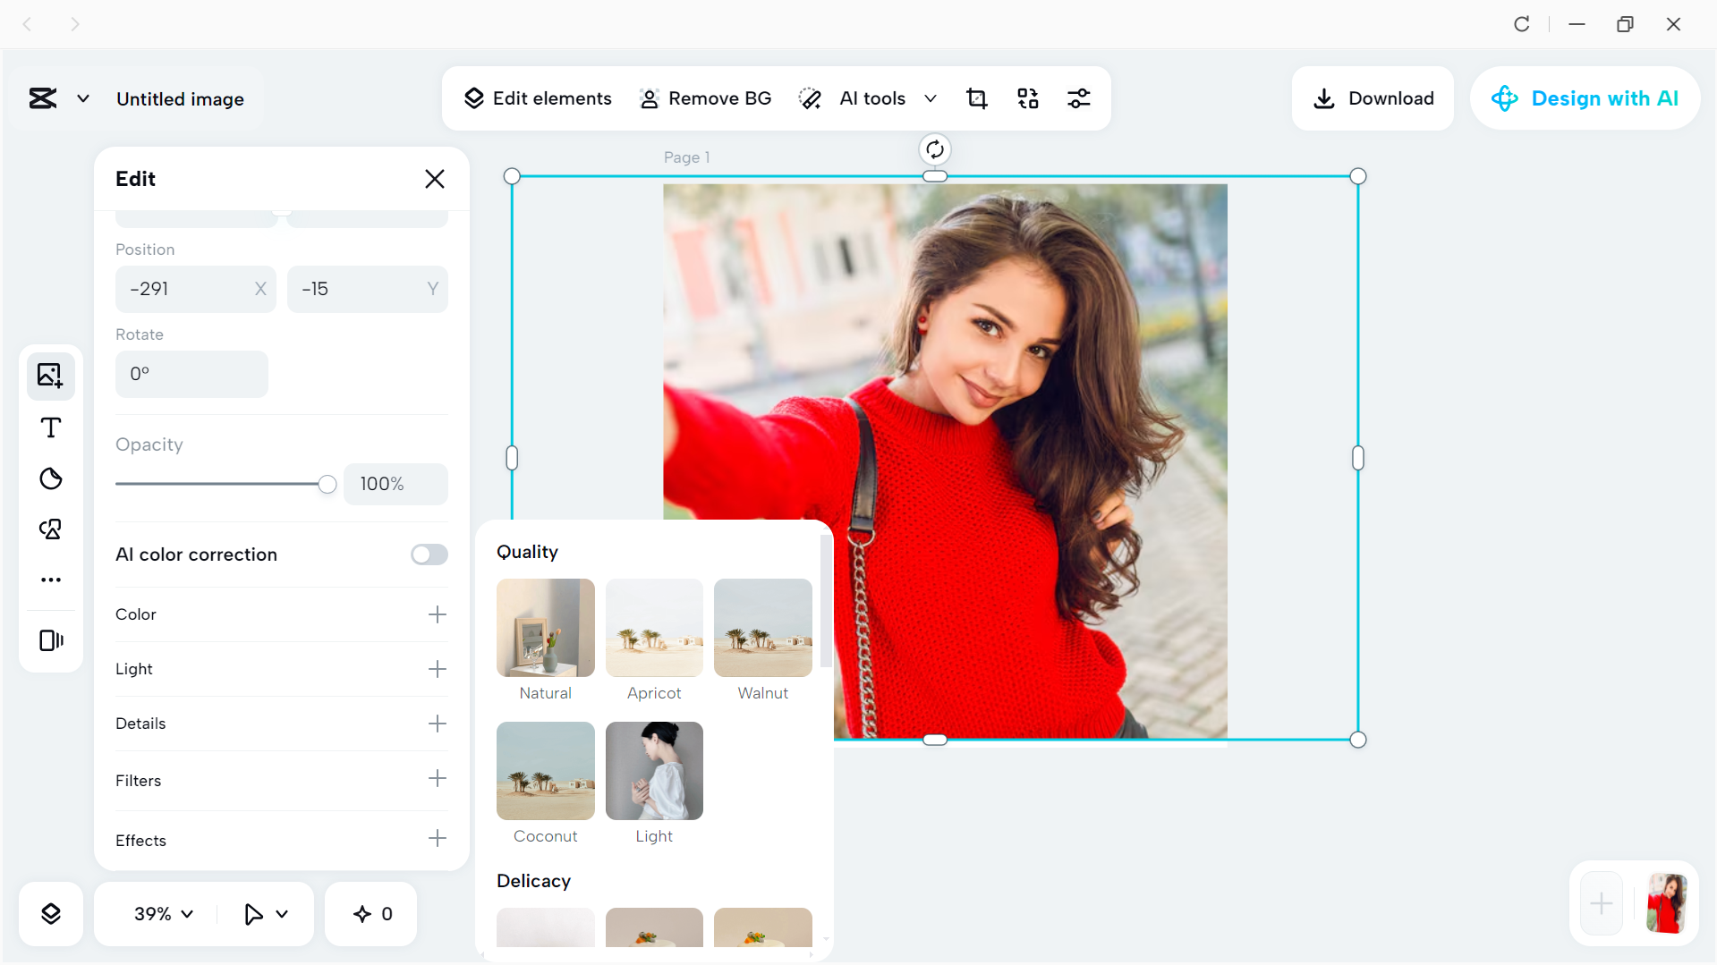
Task: Open the stickers tool in sidebar
Action: pyautogui.click(x=51, y=478)
